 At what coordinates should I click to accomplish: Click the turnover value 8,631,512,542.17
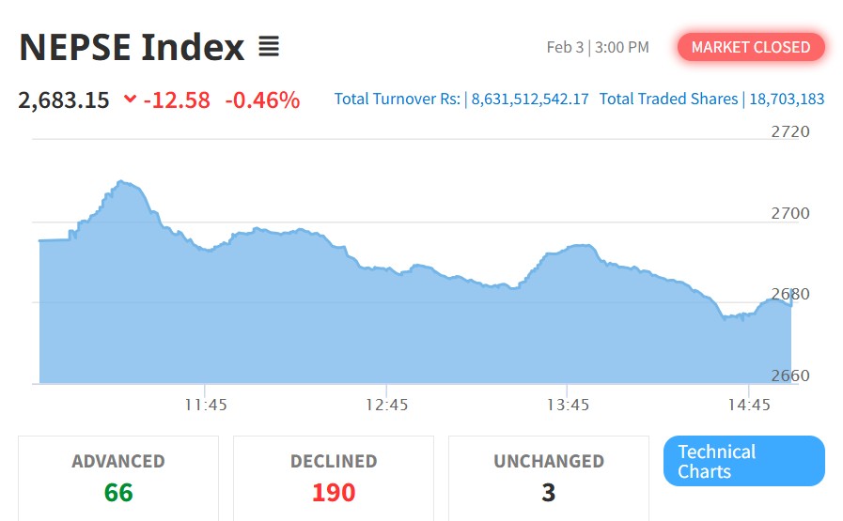click(x=530, y=99)
